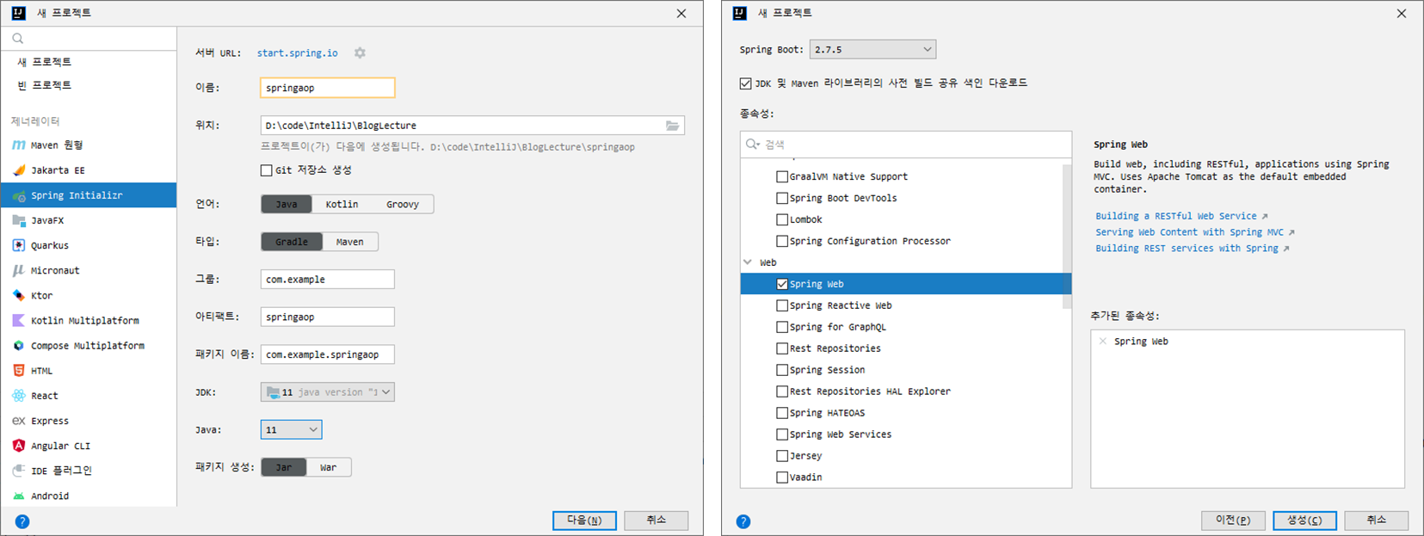Open the Java version dropdown
The image size is (1424, 536).
tap(292, 429)
